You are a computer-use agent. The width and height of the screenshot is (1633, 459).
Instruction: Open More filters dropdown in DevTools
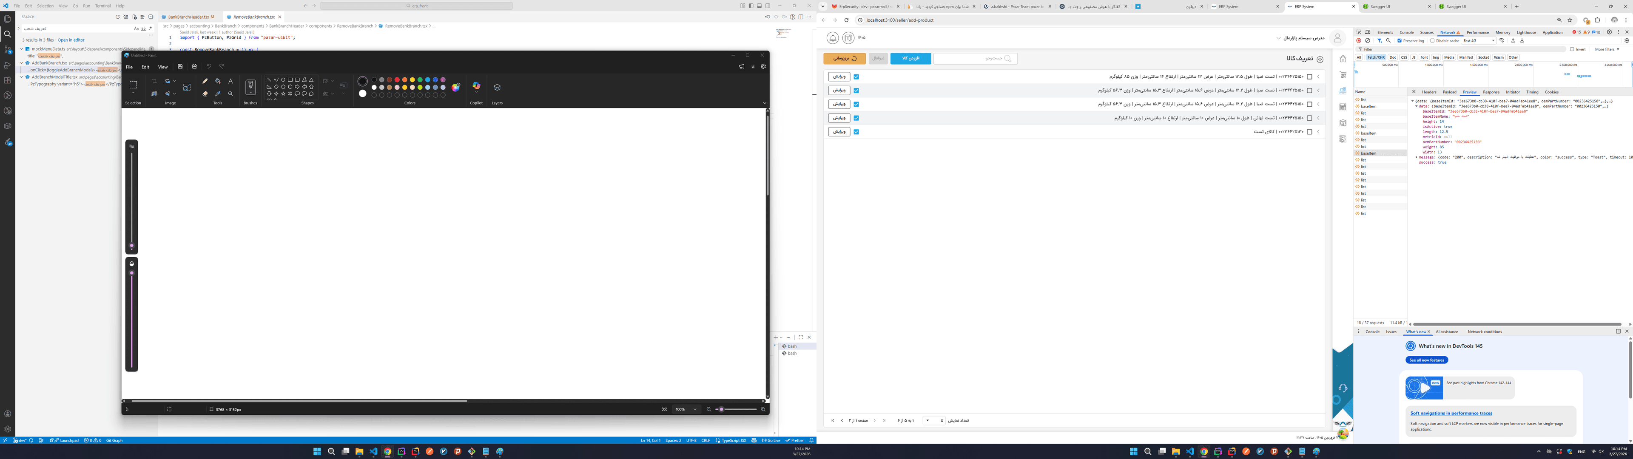tap(1607, 49)
